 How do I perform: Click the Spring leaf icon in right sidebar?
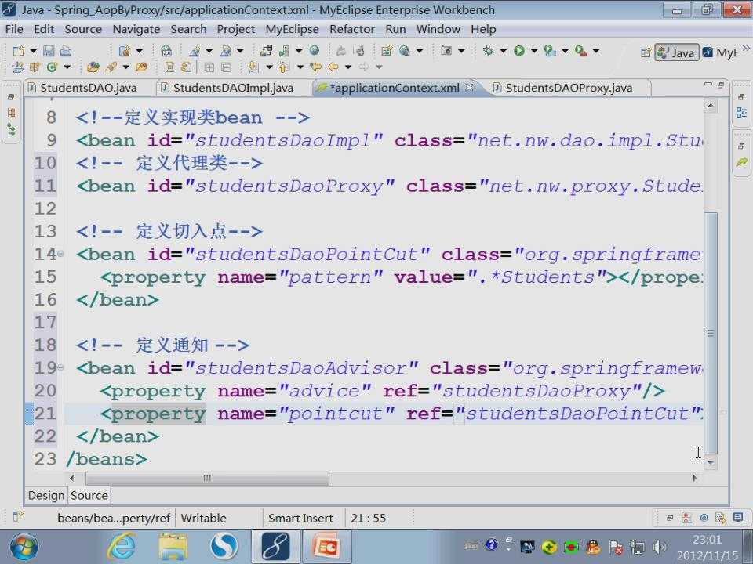[741, 163]
